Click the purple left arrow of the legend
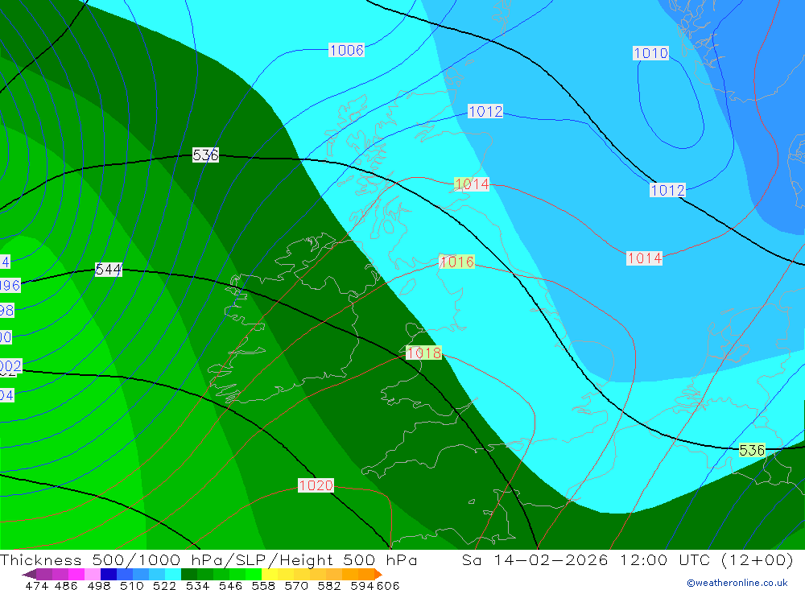Image resolution: width=805 pixels, height=590 pixels. [29, 574]
